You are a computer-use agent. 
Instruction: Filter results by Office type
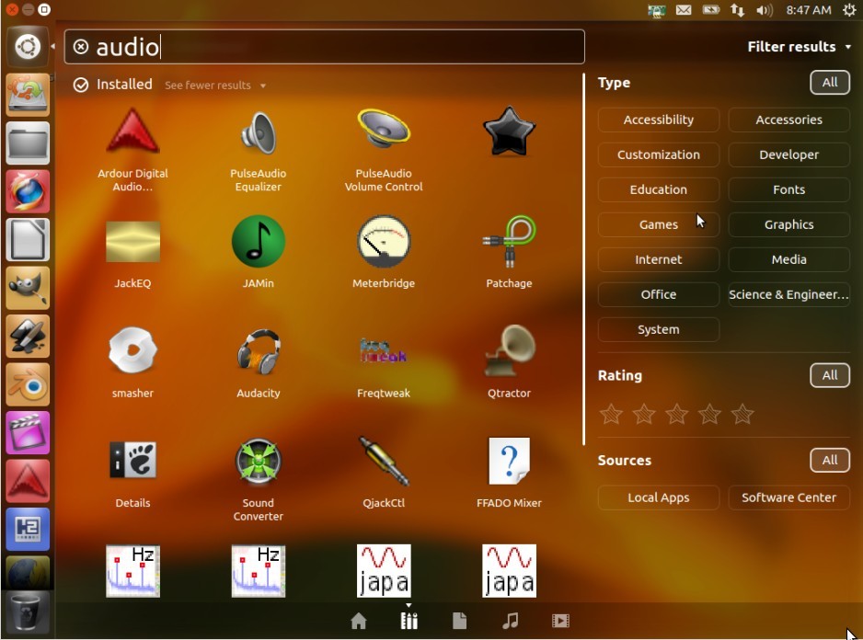click(x=658, y=294)
